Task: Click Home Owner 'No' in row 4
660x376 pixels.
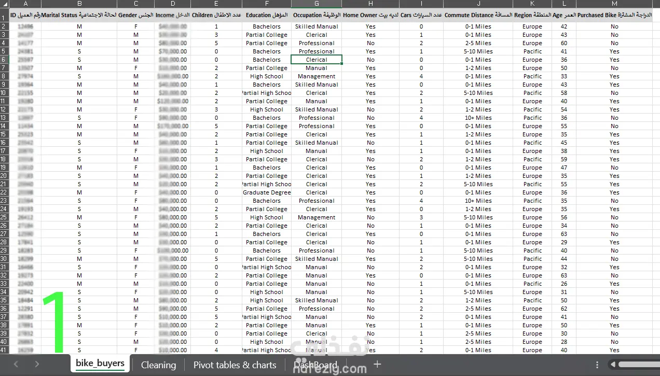Action: (370, 43)
